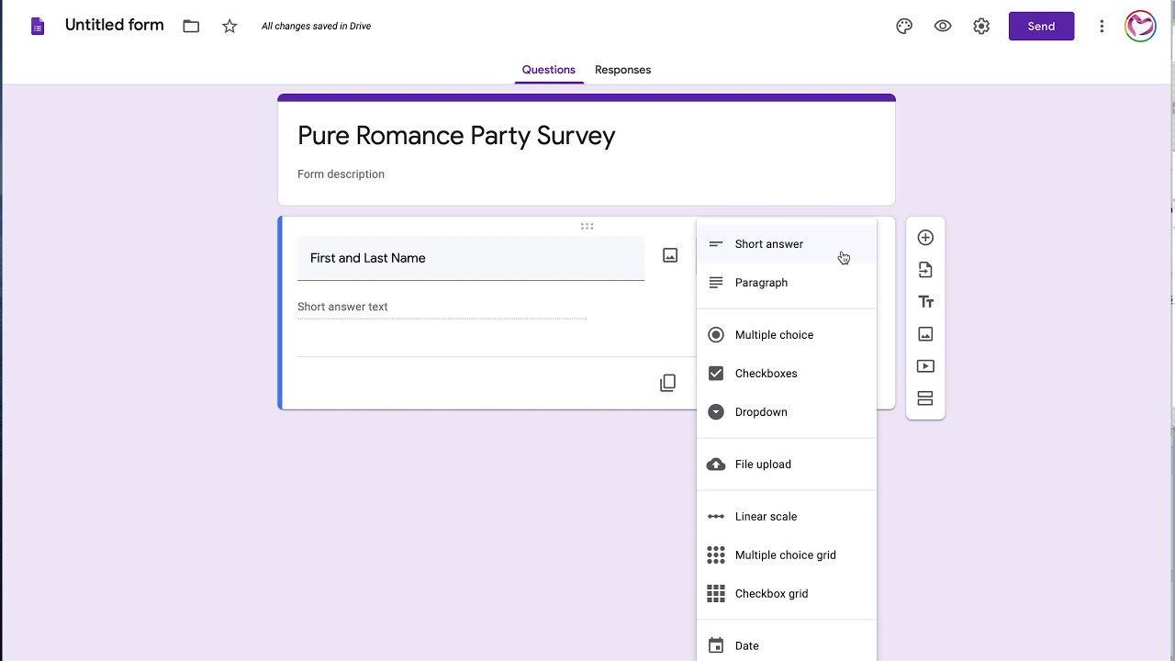Open the Google Forms home icon

point(38,27)
